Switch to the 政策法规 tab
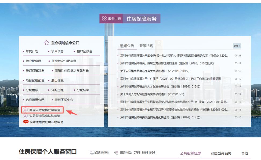The image size is (261, 160). point(146,46)
